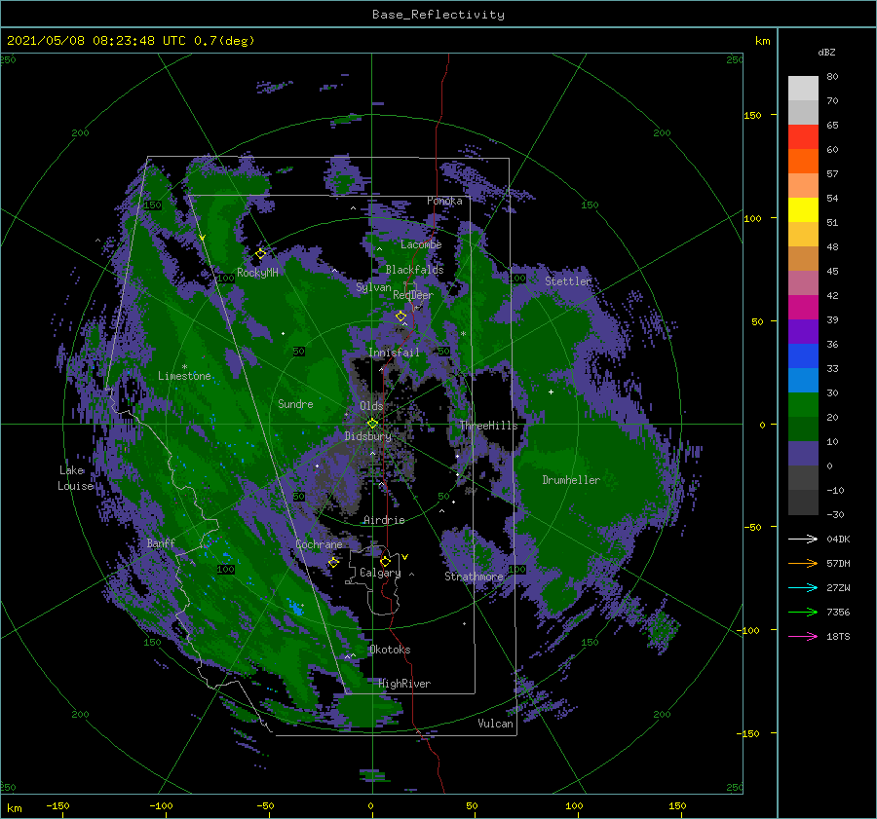Image resolution: width=877 pixels, height=819 pixels.
Task: Click the ThreeHills label
Action: [489, 426]
